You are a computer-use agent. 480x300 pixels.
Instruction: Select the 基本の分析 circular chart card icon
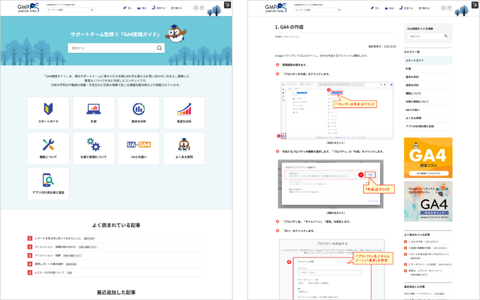138,108
